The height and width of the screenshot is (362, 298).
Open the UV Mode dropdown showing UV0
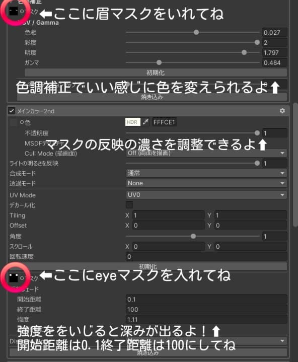tap(206, 195)
